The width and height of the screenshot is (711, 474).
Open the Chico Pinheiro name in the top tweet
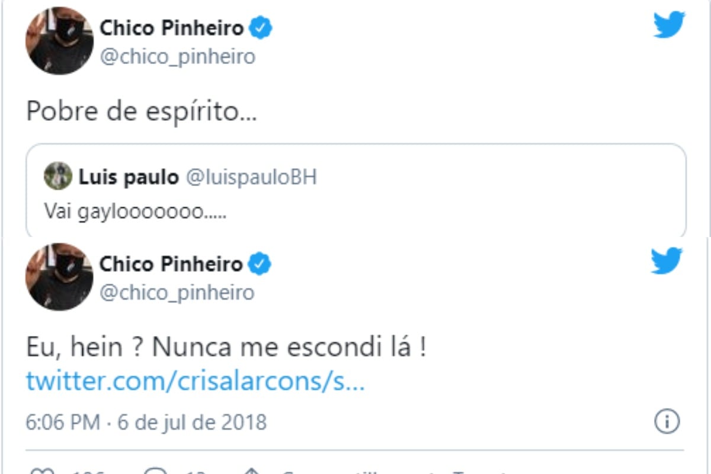[171, 28]
